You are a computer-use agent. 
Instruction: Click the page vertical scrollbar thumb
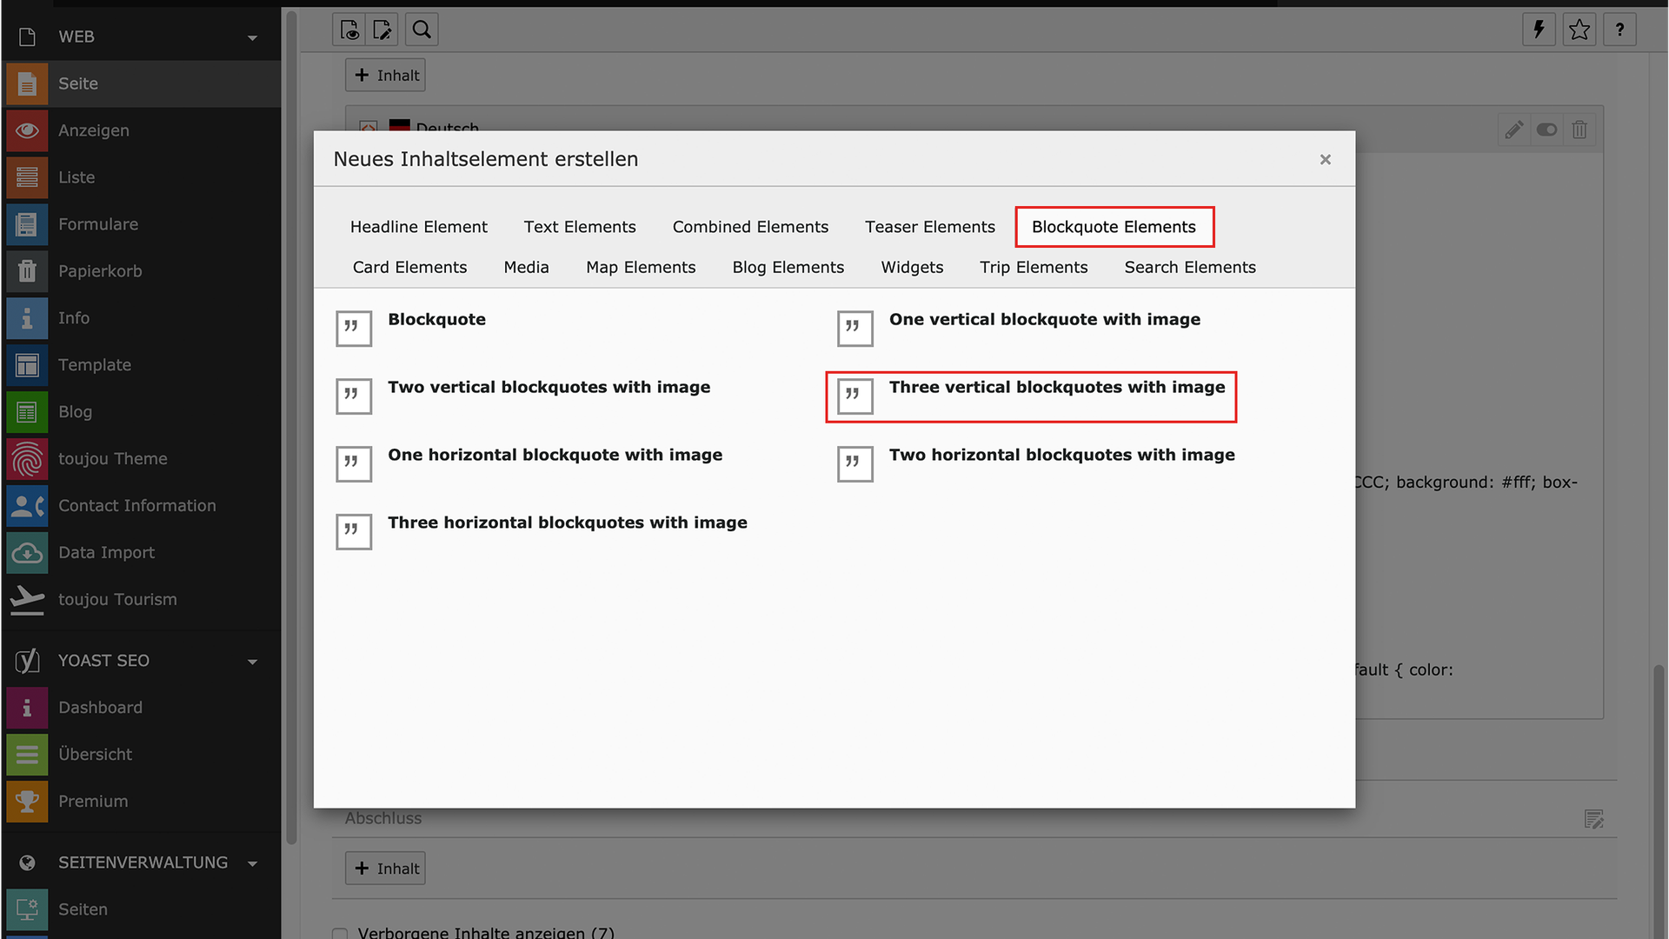1659,800
